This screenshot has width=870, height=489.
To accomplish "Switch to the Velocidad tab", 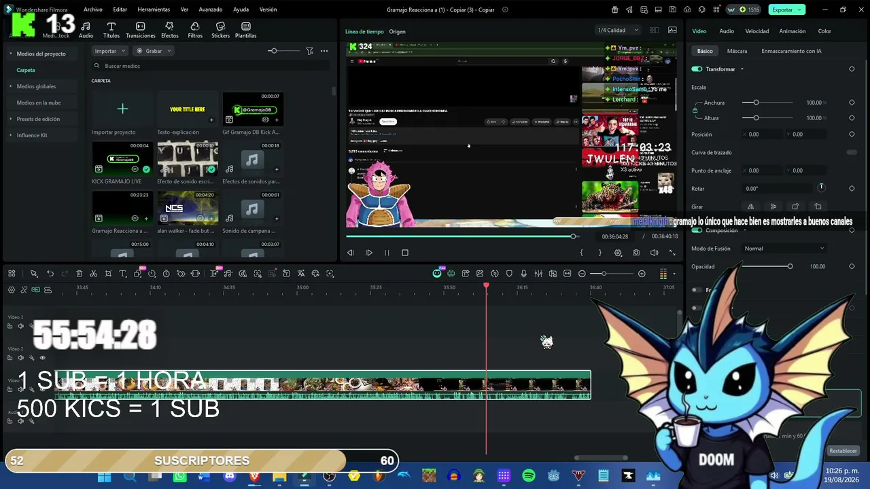I will point(757,31).
